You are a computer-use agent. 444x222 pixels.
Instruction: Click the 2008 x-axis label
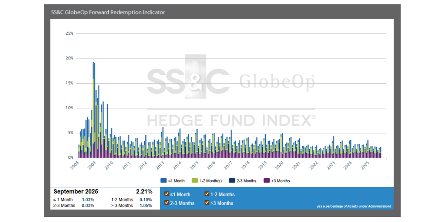point(75,164)
